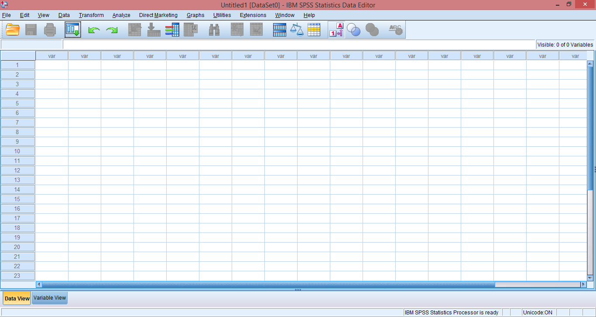
Task: Click the SPSS application icon in title bar
Action: pos(5,5)
